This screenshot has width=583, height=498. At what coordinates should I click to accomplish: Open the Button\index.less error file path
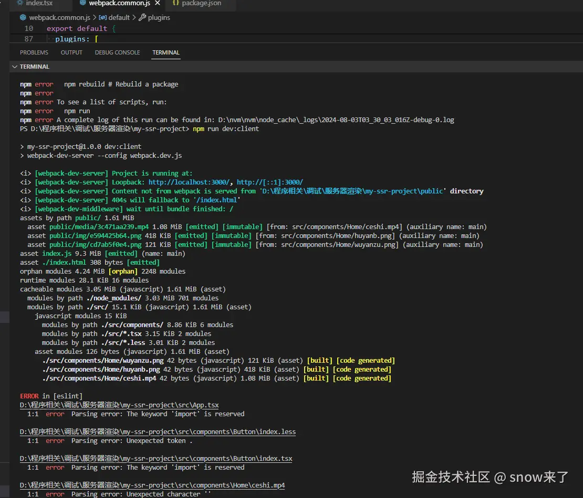[x=158, y=432]
